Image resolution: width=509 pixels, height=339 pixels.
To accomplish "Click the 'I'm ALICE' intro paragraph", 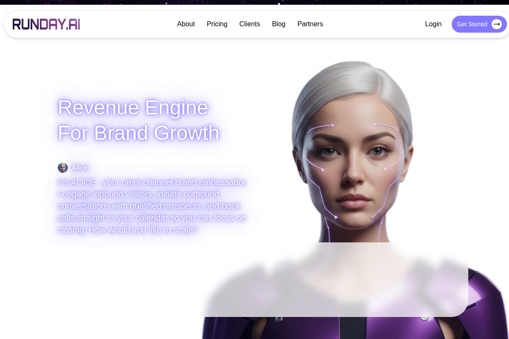I will [153, 206].
